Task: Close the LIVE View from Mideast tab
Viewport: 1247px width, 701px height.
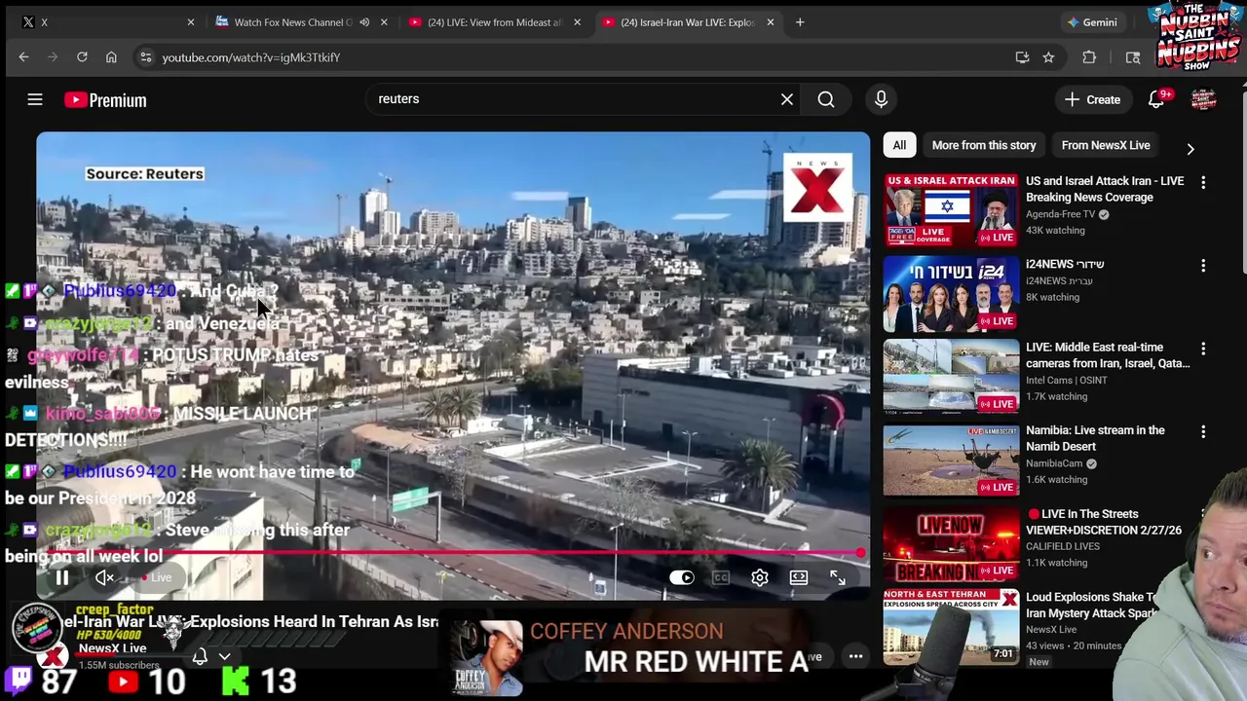Action: 577,21
